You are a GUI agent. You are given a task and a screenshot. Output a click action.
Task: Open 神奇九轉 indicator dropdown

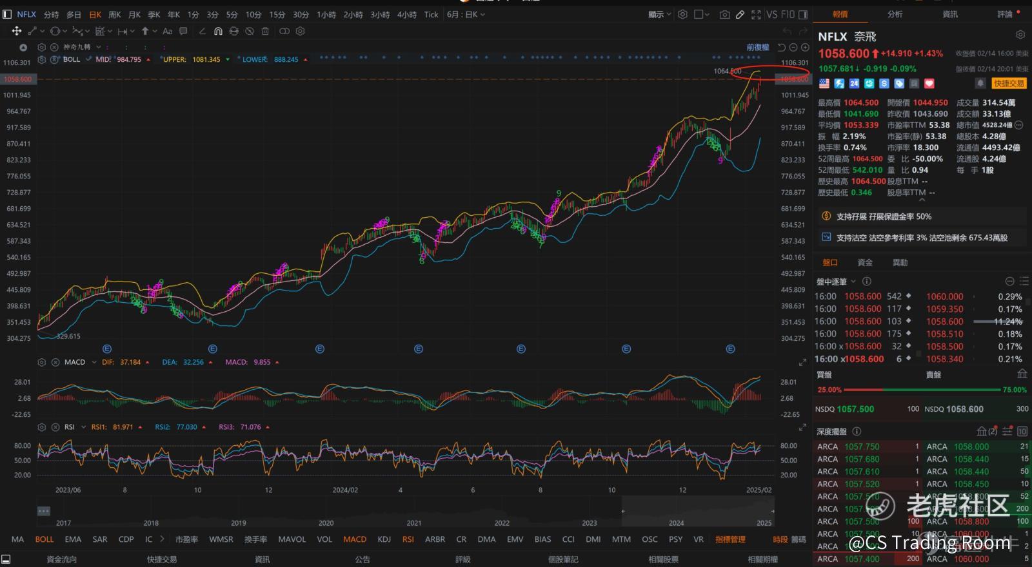point(99,47)
